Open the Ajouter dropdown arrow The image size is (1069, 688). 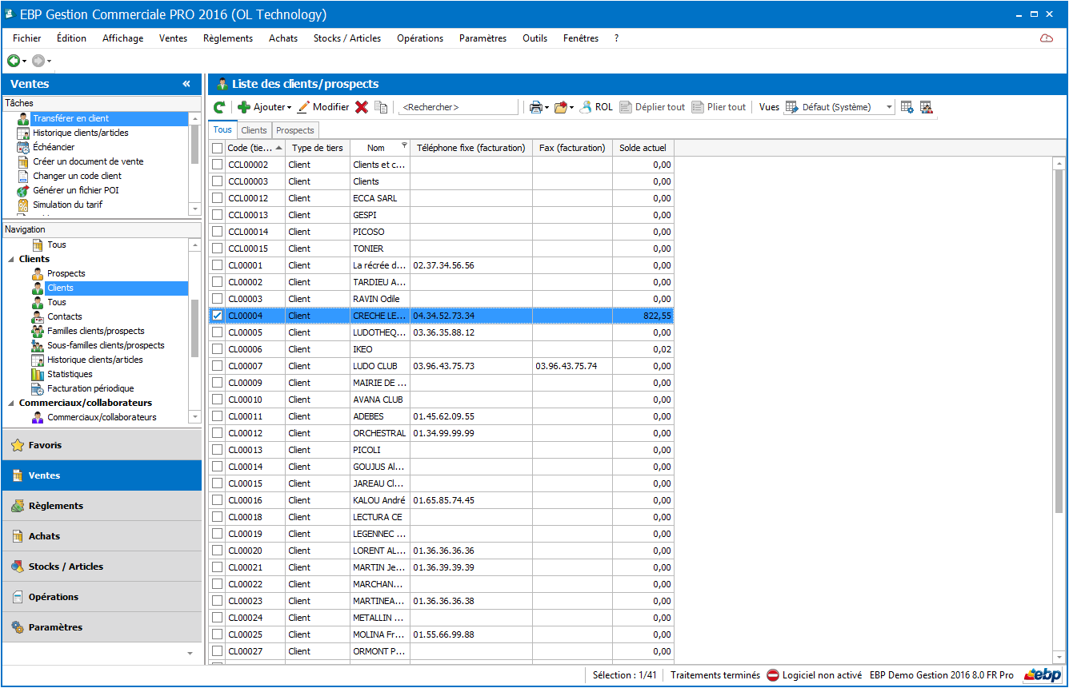[289, 108]
